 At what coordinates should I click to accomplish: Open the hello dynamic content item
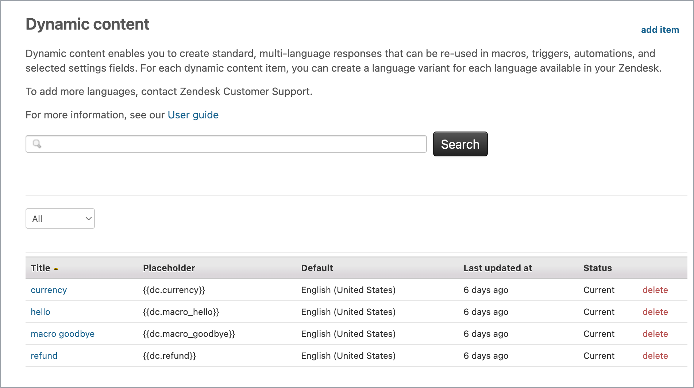click(x=41, y=312)
